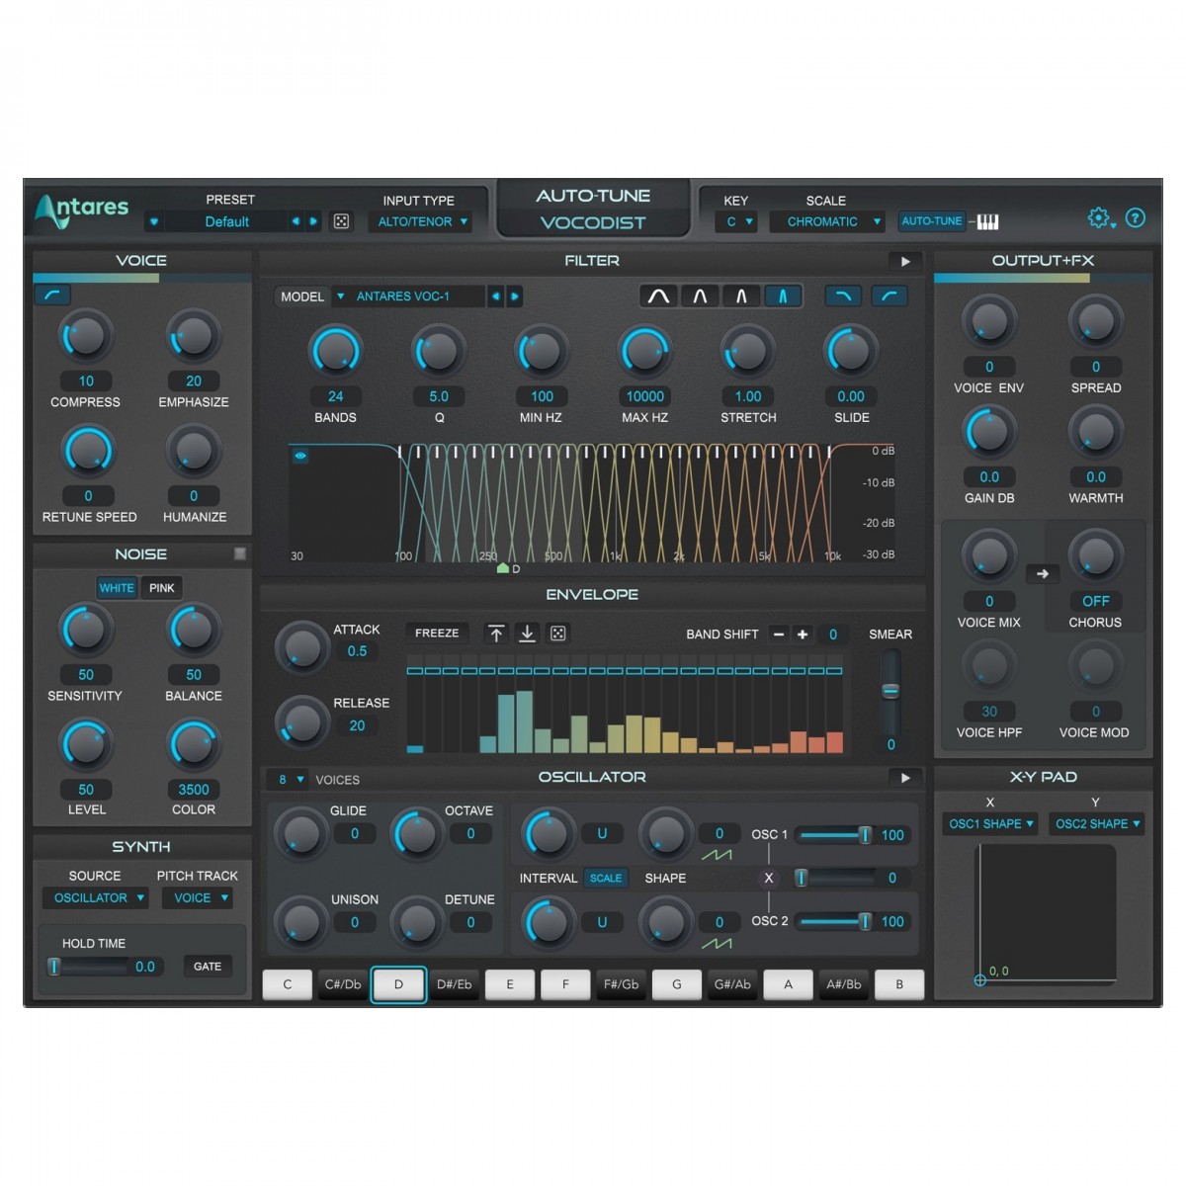Click the Gate button

coord(208,967)
